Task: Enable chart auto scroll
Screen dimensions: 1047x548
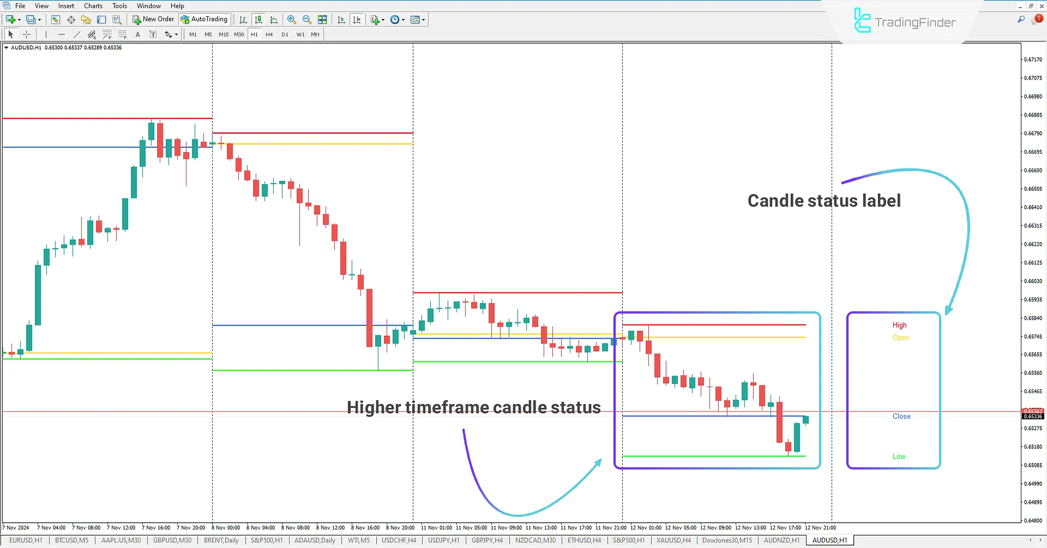Action: click(x=341, y=19)
